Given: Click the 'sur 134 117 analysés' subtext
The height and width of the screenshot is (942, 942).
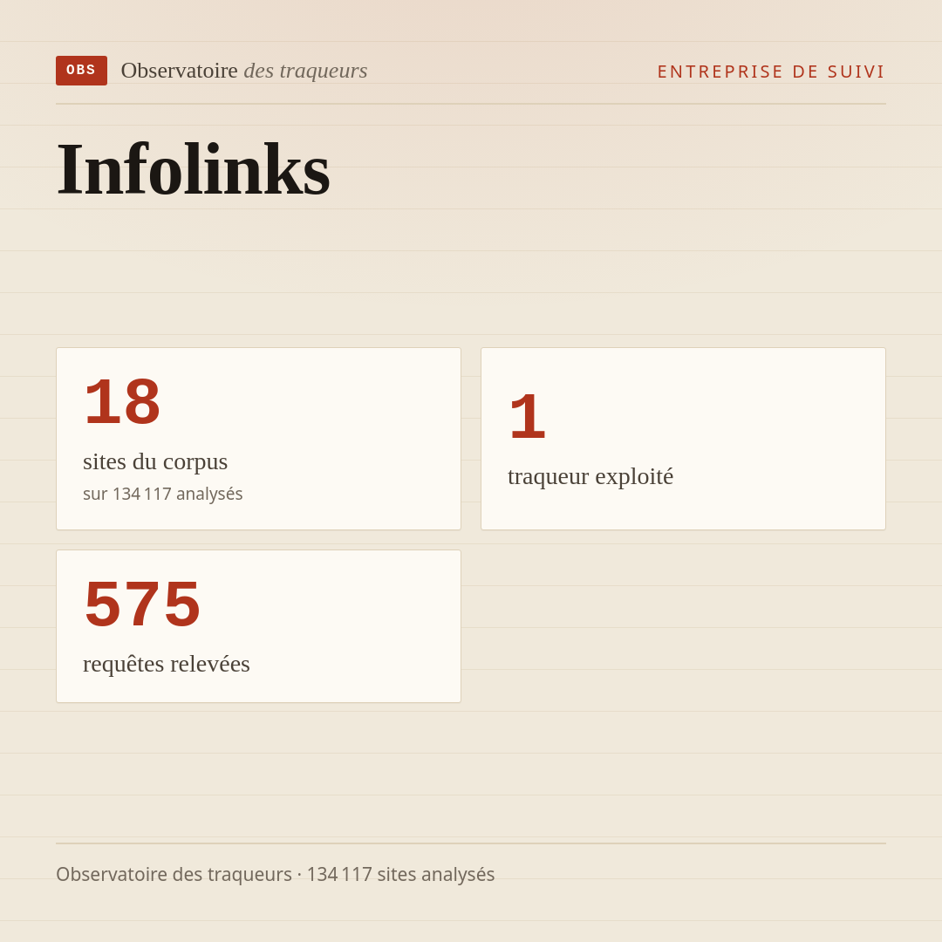Looking at the screenshot, I should [x=163, y=494].
